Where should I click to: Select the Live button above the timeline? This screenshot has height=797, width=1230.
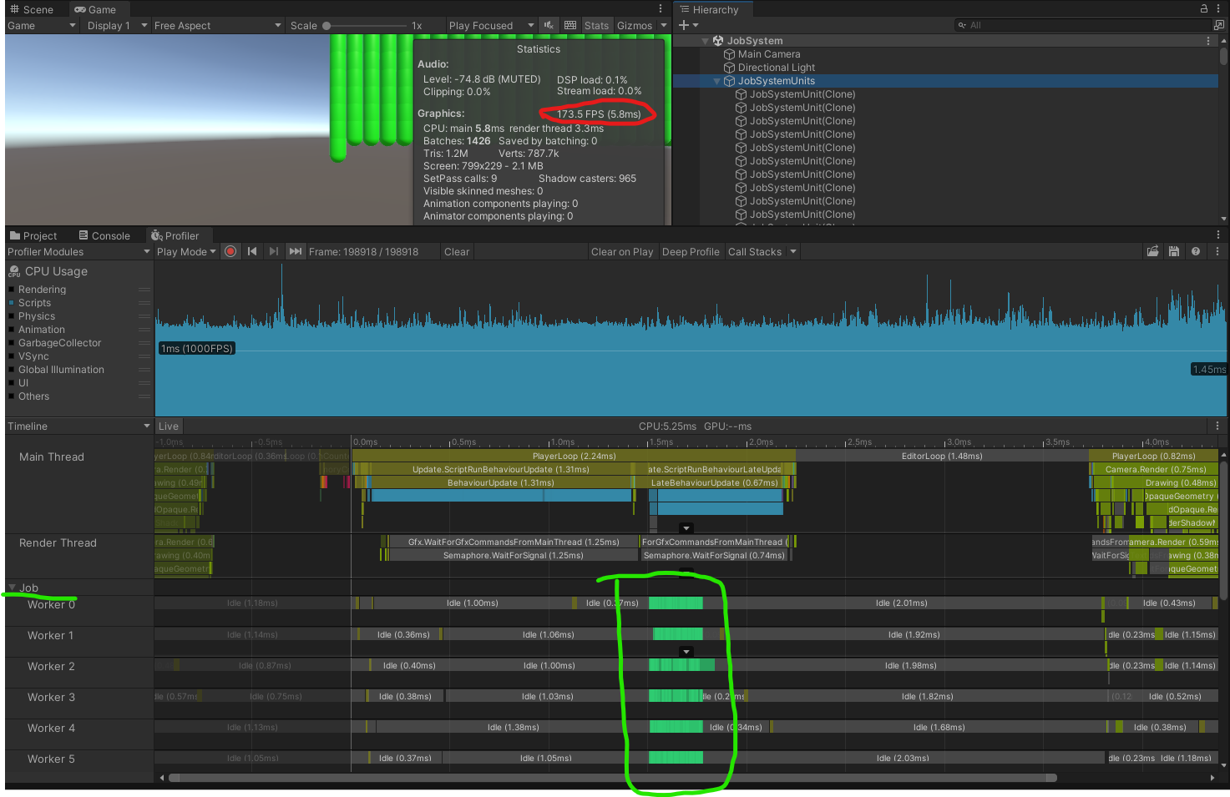168,426
